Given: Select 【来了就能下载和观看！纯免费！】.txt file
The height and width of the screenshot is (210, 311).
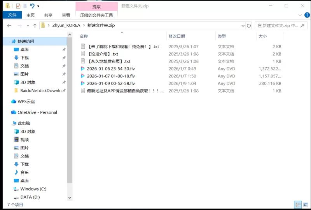Looking at the screenshot, I should [123, 47].
